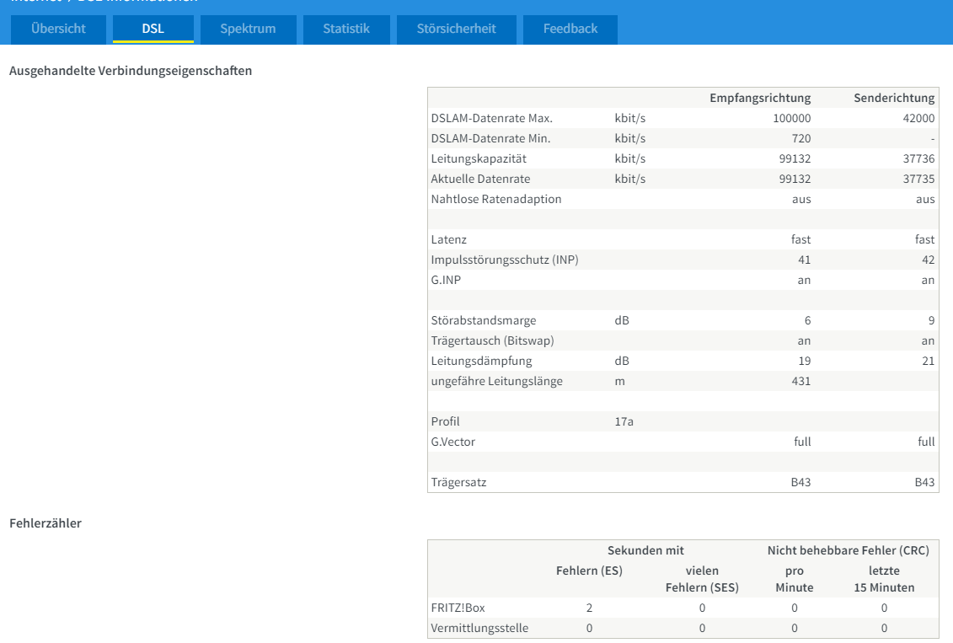Click the ungefähre Leitungslänge value 431
This screenshot has height=643, width=953.
coord(801,381)
